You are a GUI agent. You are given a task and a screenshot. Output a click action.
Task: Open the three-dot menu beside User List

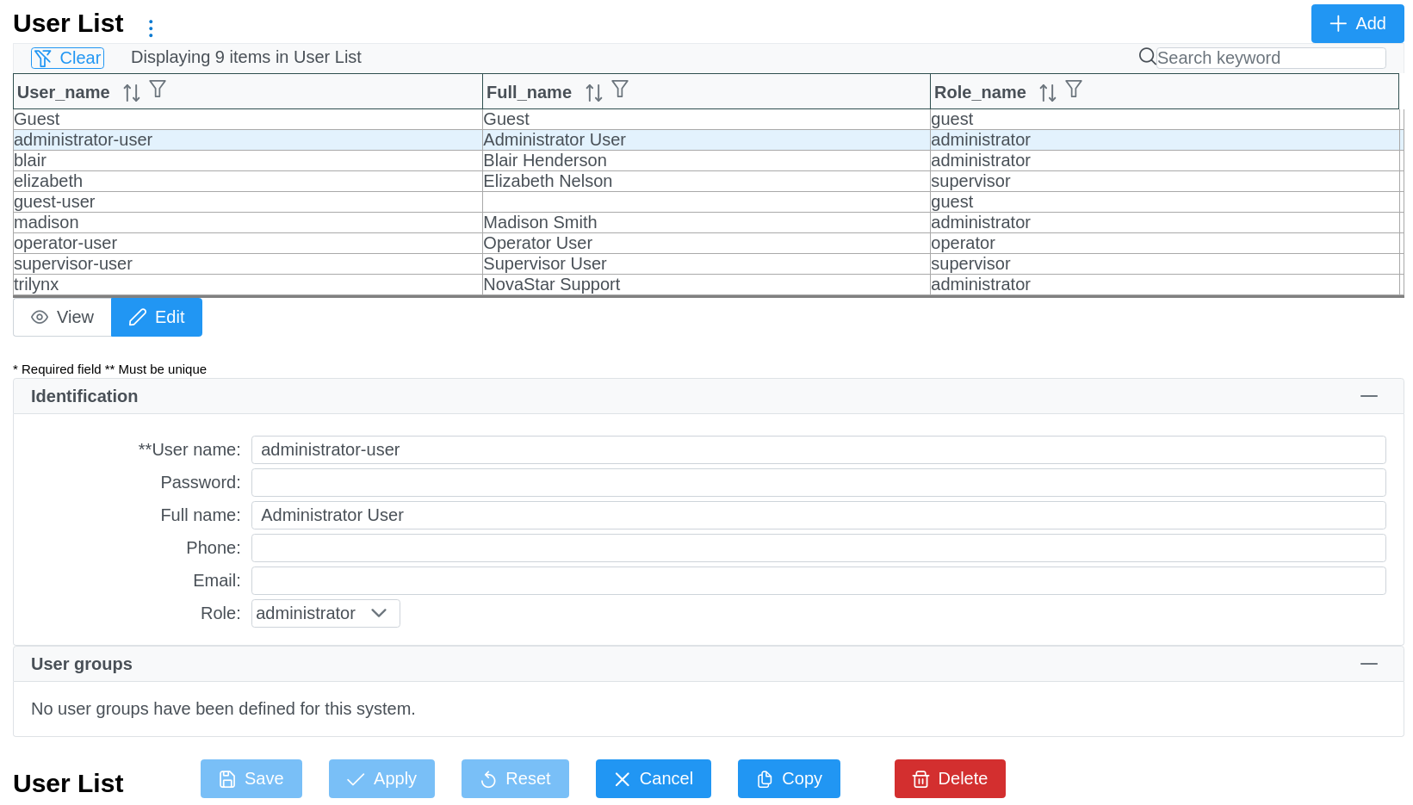pos(151,28)
